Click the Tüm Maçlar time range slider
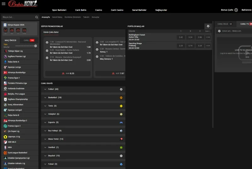Screen dimensions: 252x169 pyautogui.click(x=26, y=46)
